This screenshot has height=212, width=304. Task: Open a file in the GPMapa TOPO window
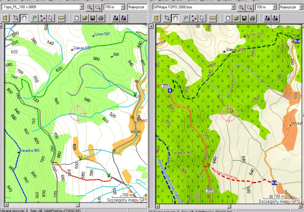click(236, 18)
